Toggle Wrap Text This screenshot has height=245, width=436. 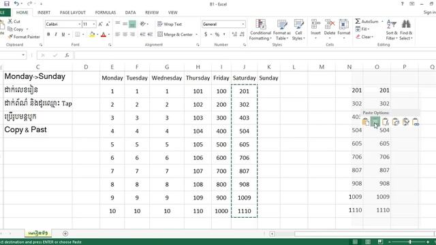(x=170, y=24)
